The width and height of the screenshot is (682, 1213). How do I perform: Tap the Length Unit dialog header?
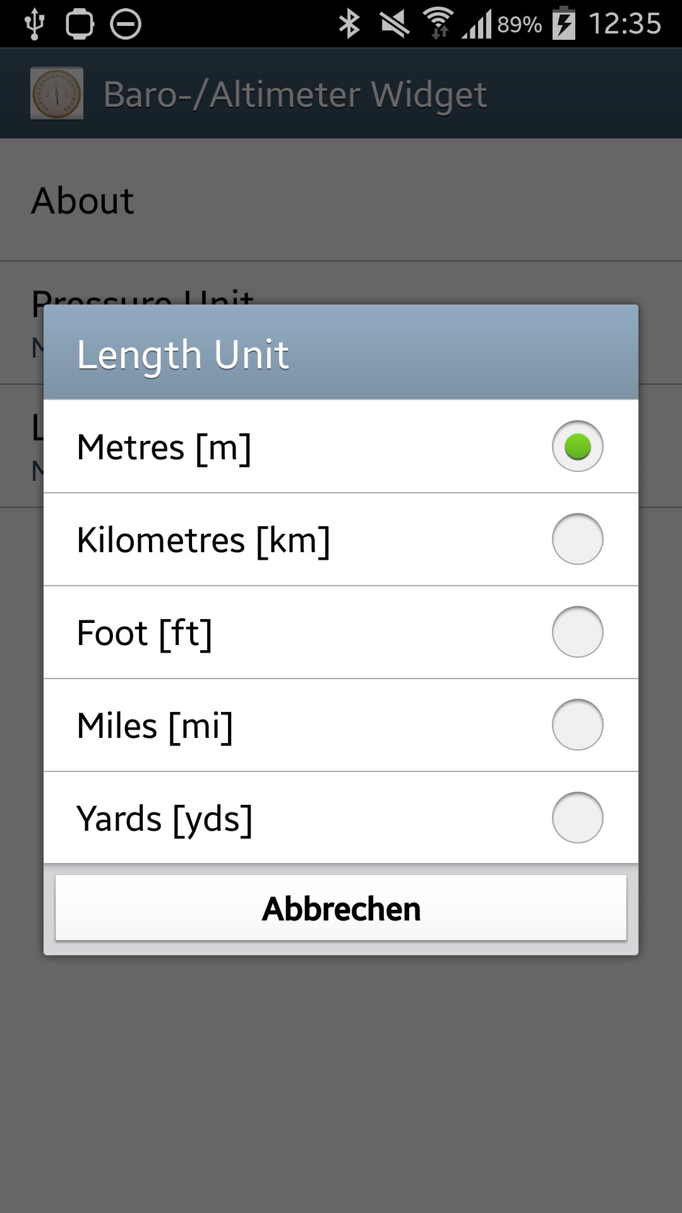tap(341, 353)
